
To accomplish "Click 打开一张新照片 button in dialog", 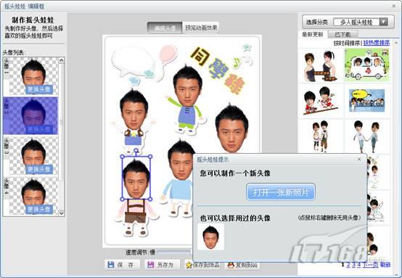I will 281,192.
